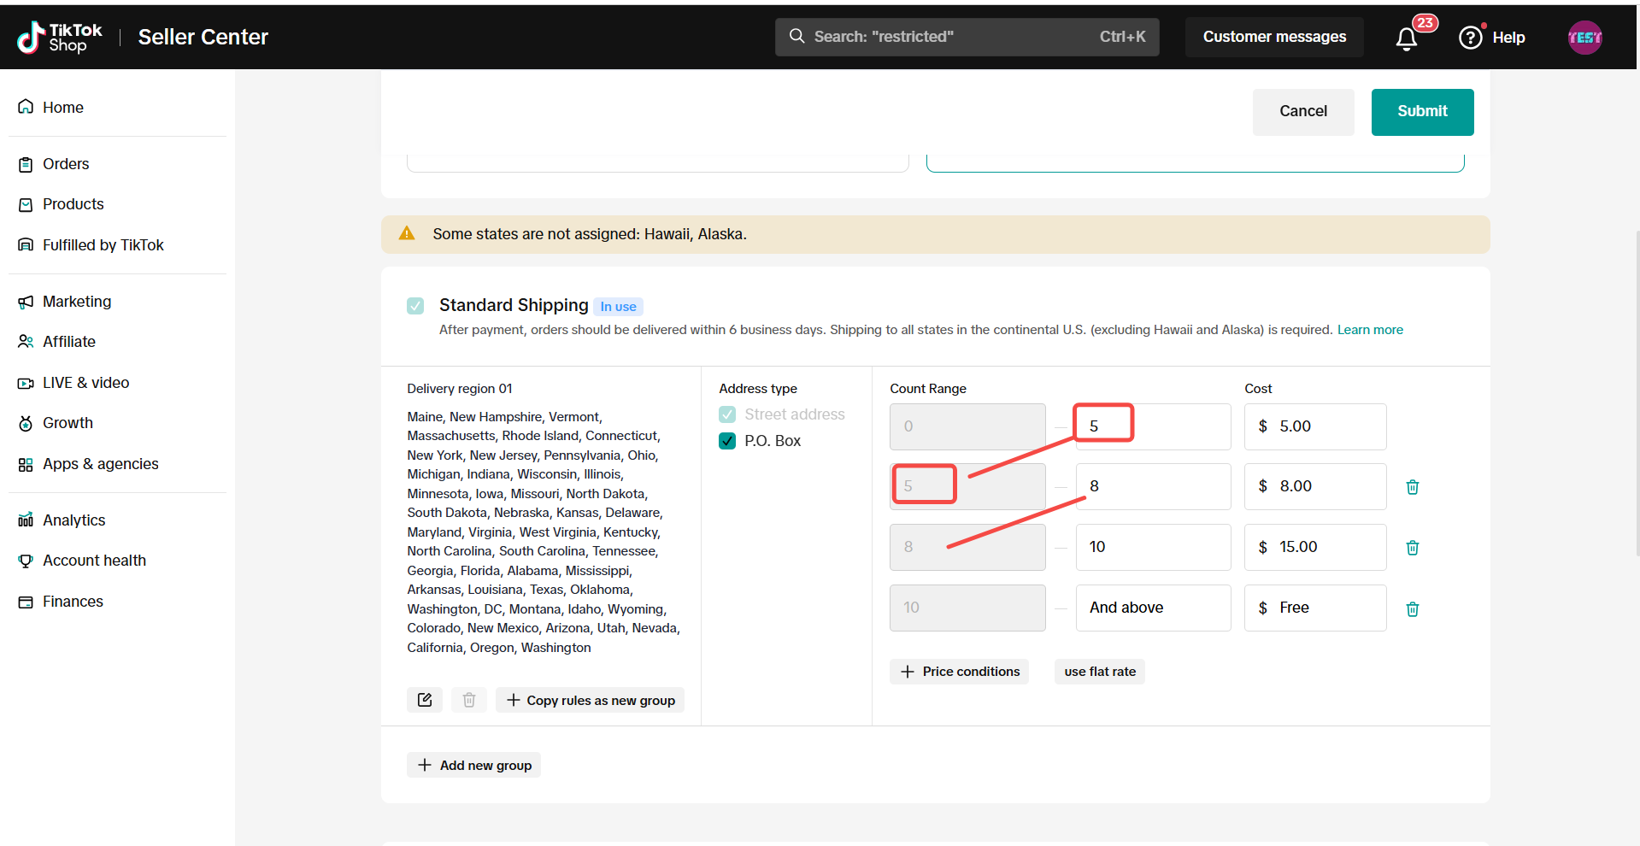Toggle the Street address checkbox
The width and height of the screenshot is (1640, 846).
coord(727,414)
